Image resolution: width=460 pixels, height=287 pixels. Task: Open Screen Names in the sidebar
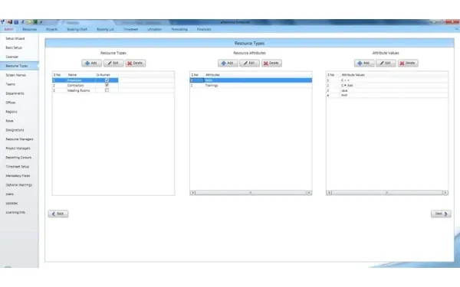click(x=16, y=75)
